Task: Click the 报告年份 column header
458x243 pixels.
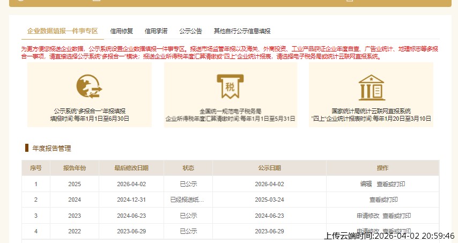Action: (x=75, y=168)
